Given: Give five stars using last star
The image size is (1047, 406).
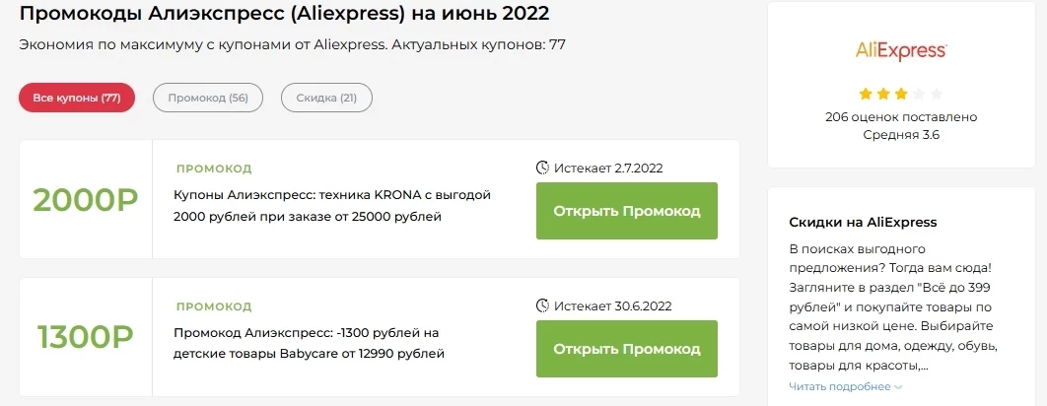Looking at the screenshot, I should [x=937, y=95].
